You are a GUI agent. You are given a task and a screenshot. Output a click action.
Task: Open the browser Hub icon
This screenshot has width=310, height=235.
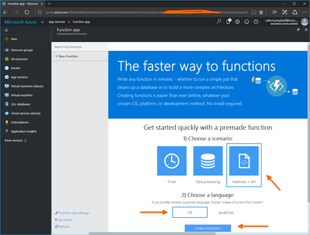click(275, 13)
